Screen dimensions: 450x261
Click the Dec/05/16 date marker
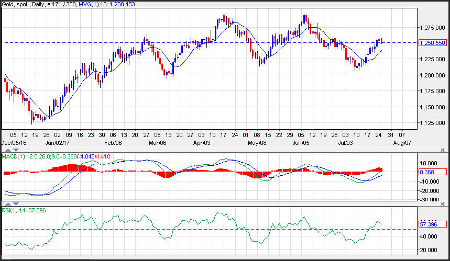point(13,142)
